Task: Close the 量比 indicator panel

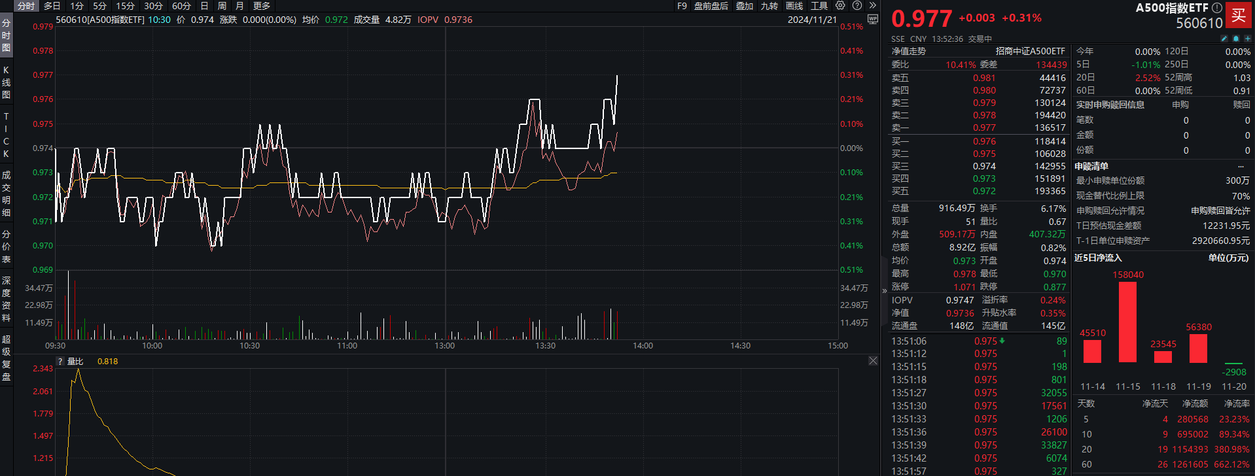Action: (873, 361)
